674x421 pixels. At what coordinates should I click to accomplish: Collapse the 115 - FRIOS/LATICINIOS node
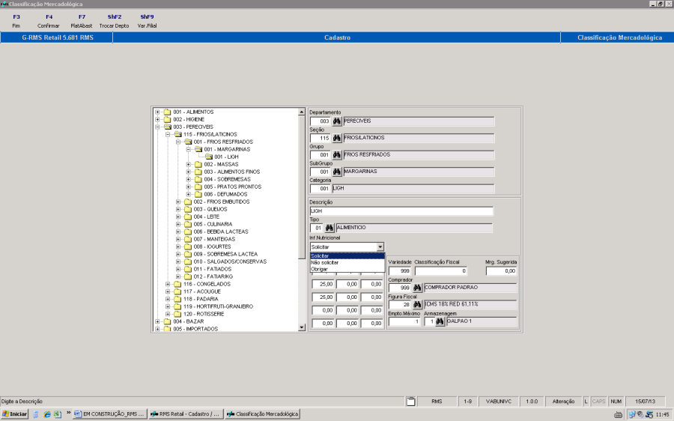click(x=168, y=135)
